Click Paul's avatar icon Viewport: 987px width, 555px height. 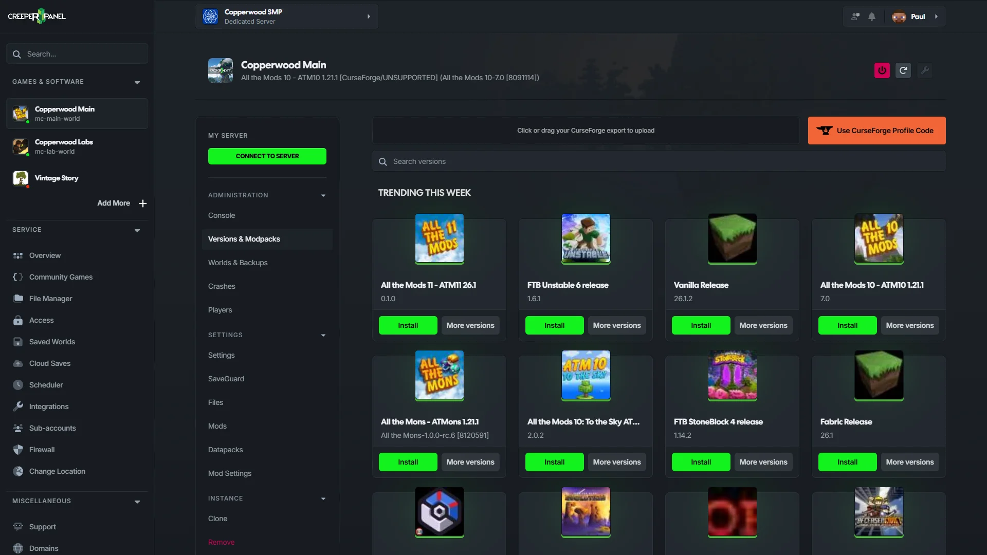[899, 16]
